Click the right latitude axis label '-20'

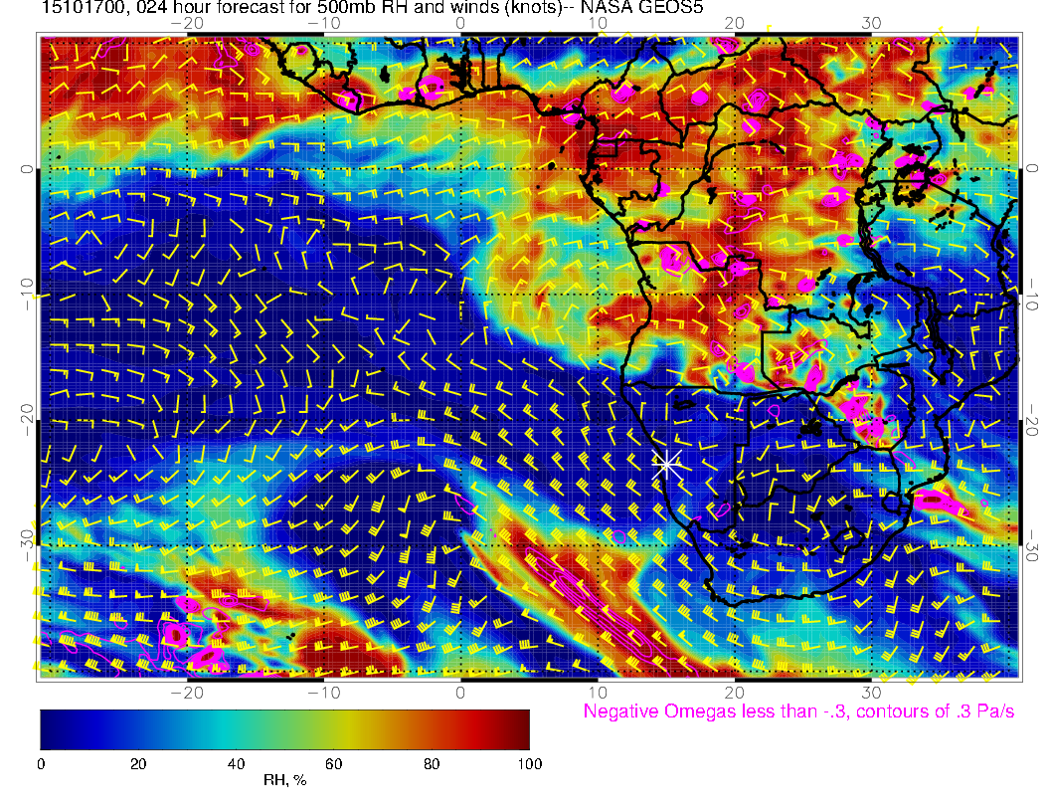1032,420
